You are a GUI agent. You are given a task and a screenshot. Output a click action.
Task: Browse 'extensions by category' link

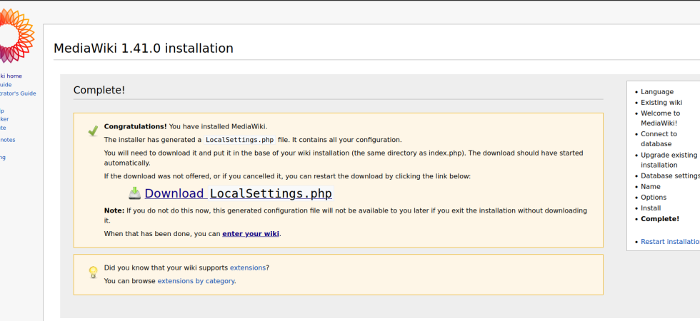(x=196, y=281)
